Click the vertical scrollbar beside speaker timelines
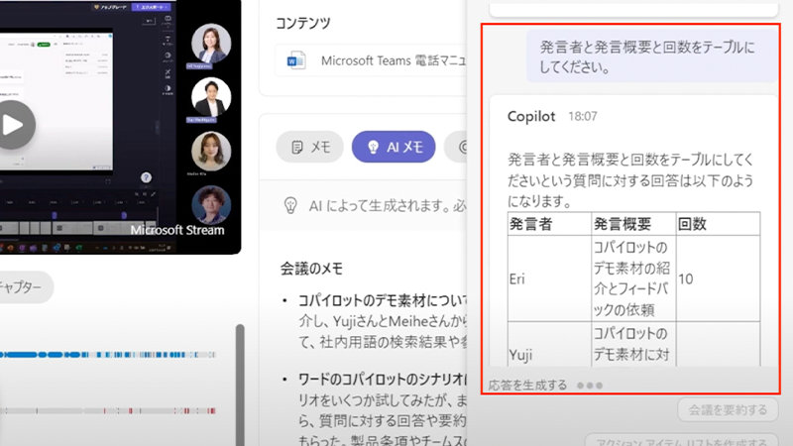 238,377
